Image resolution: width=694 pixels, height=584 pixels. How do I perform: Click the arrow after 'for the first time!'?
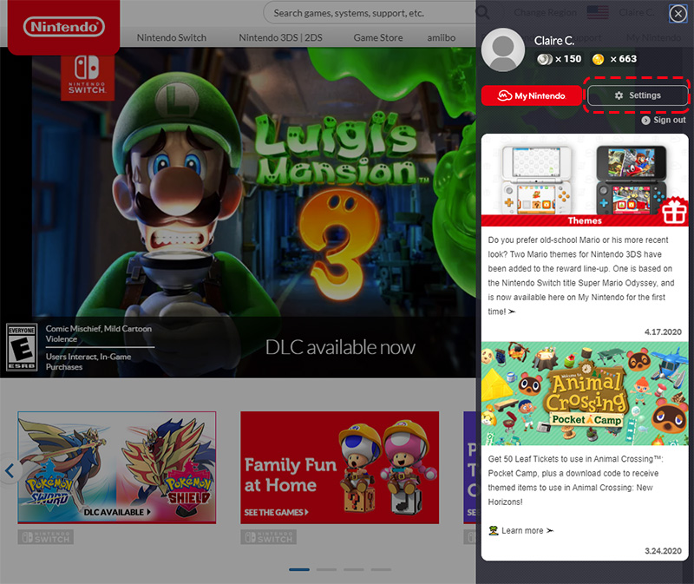pyautogui.click(x=512, y=312)
